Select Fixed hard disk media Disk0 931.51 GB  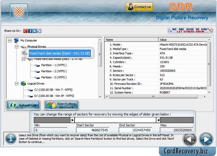(x=60, y=53)
